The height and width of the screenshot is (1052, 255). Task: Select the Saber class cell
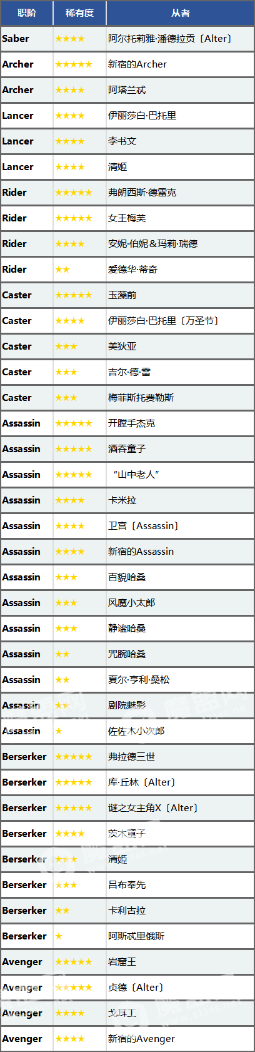click(27, 39)
